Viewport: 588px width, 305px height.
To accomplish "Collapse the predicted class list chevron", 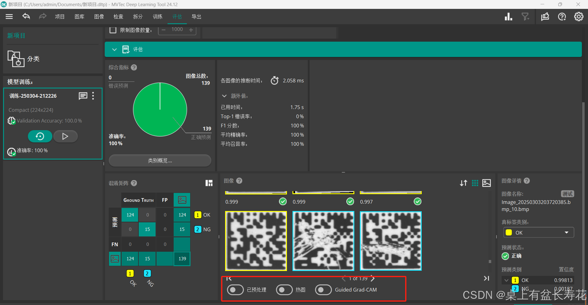I will (507, 280).
